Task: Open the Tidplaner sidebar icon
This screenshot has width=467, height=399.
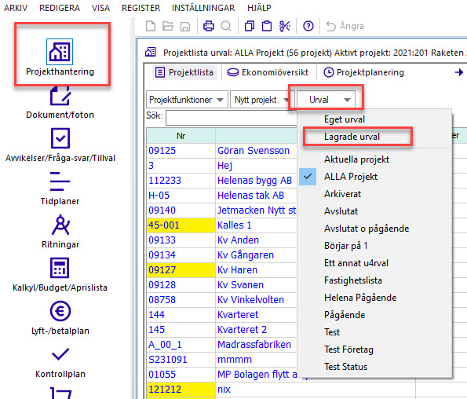Action: [60, 181]
